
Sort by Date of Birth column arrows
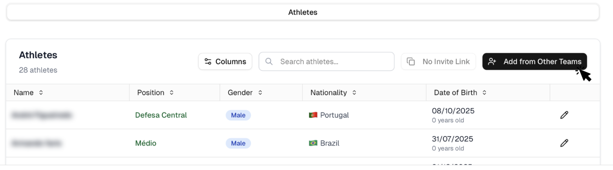pyautogui.click(x=484, y=93)
